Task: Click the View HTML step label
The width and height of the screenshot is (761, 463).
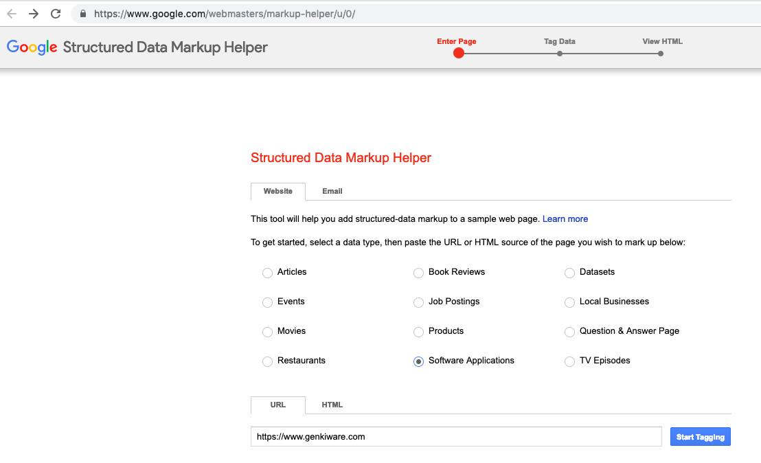Action: (663, 41)
